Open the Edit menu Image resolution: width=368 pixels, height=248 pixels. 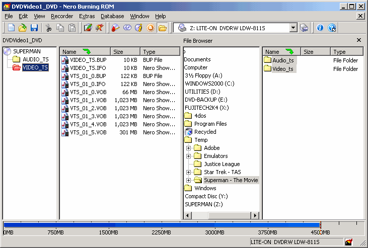click(23, 16)
